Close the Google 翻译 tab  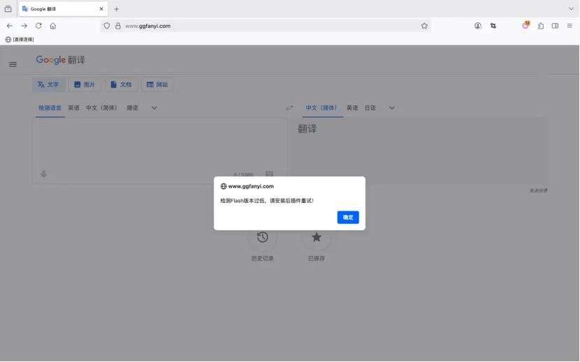coord(101,9)
